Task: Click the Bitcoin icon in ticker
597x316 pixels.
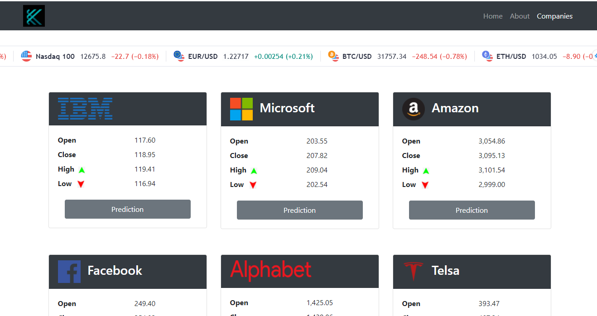Action: 333,56
